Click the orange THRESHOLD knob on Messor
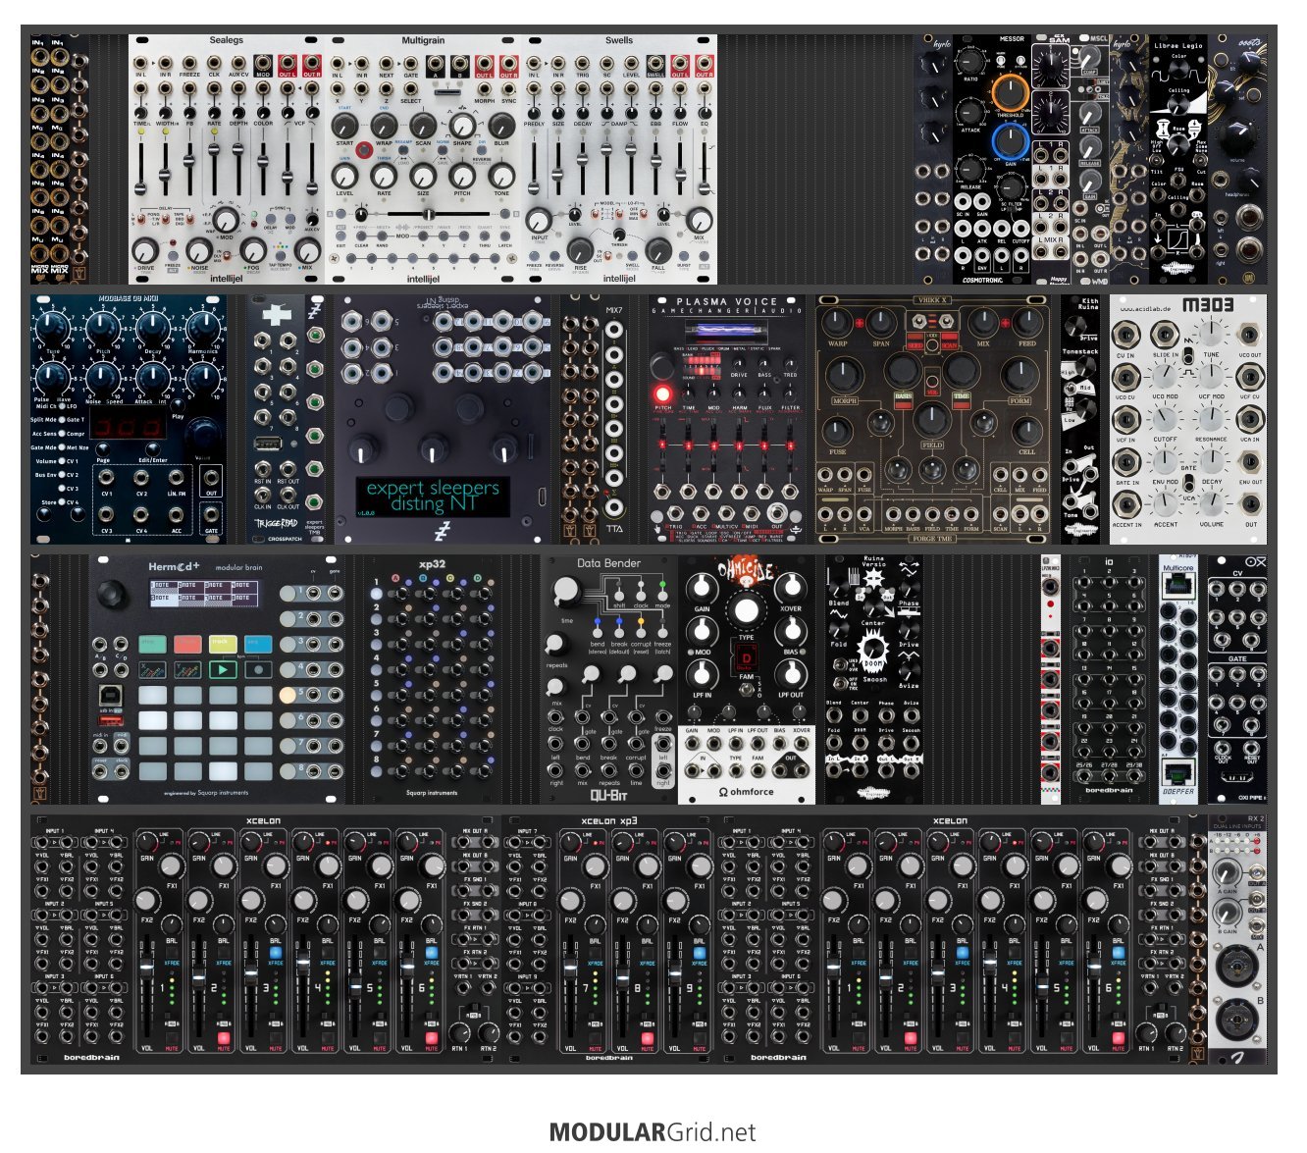Screen dimensions: 1307x1153 click(1010, 93)
